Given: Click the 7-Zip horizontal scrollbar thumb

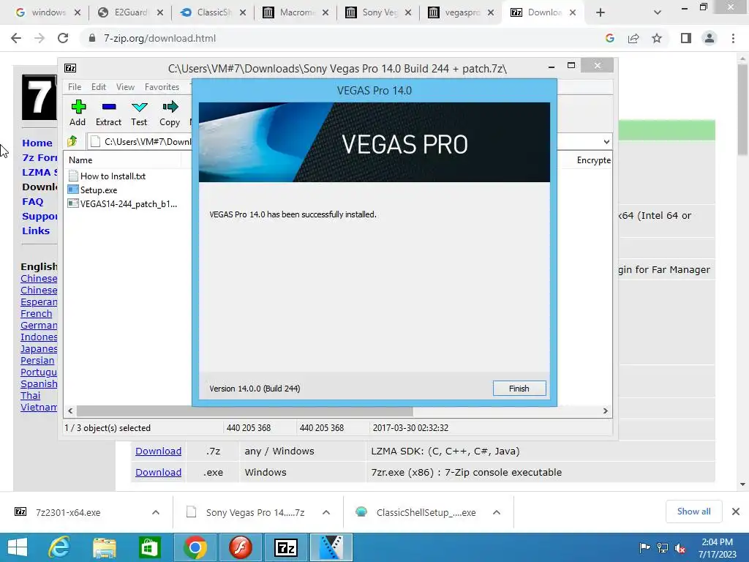Looking at the screenshot, I should 244,411.
